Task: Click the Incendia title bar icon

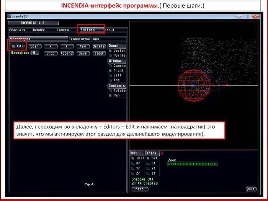Action: [x=9, y=16]
